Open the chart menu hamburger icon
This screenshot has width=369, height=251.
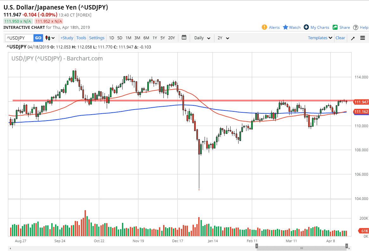coord(362,38)
